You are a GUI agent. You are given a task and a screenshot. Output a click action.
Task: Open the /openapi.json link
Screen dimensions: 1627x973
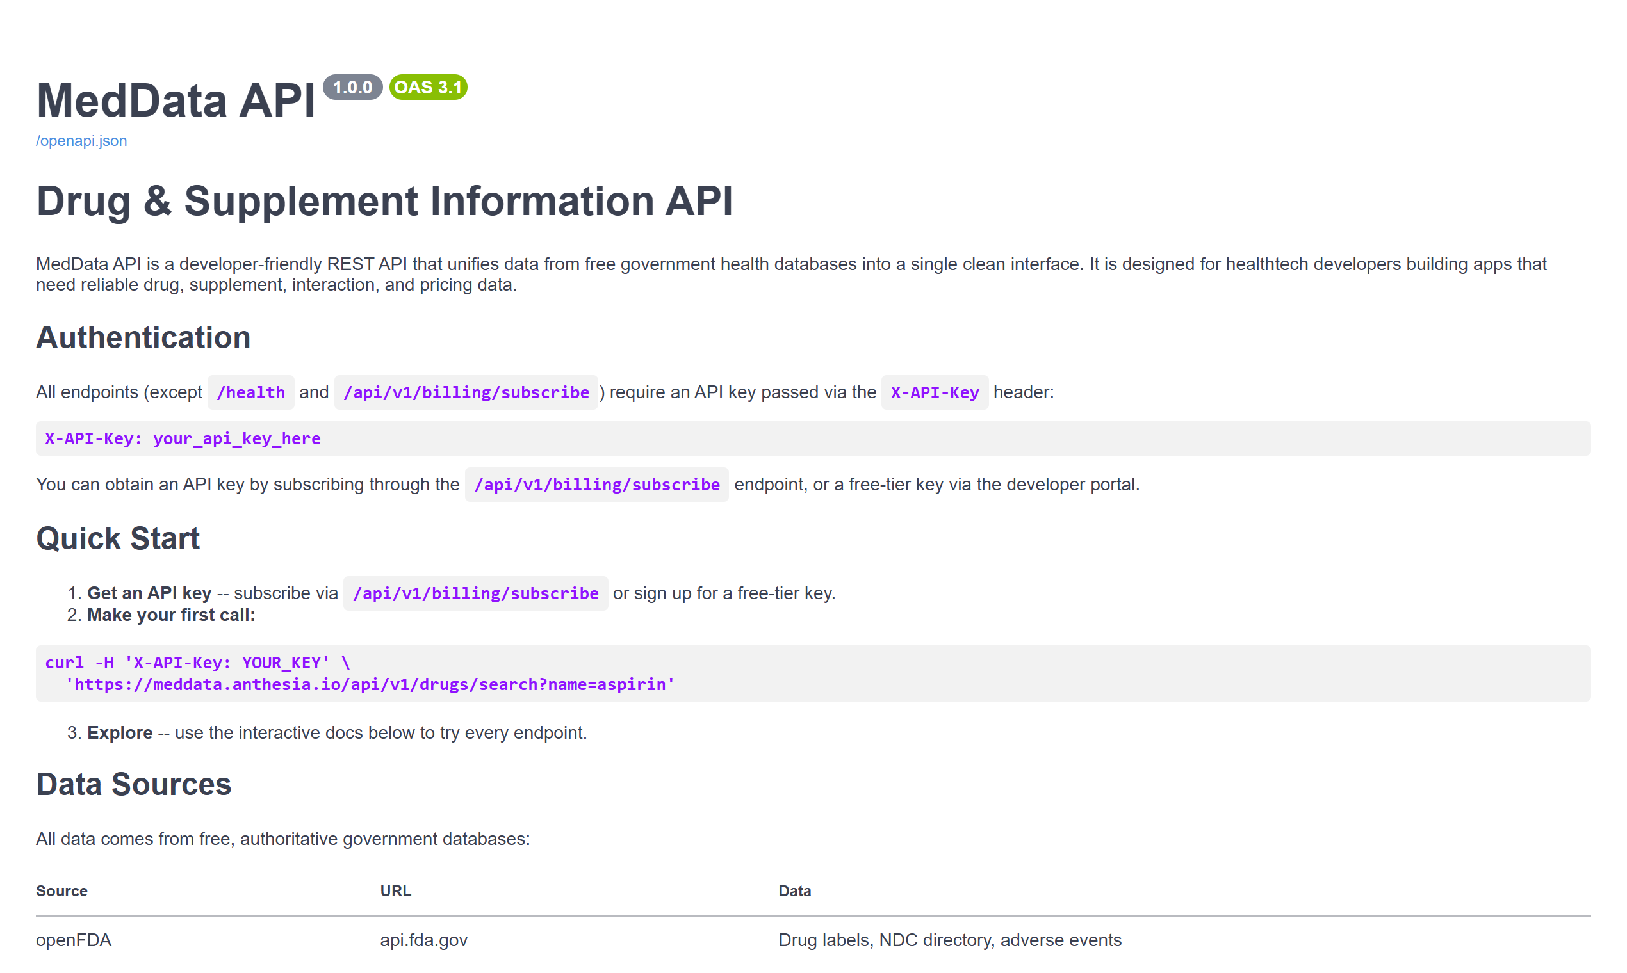(x=81, y=141)
